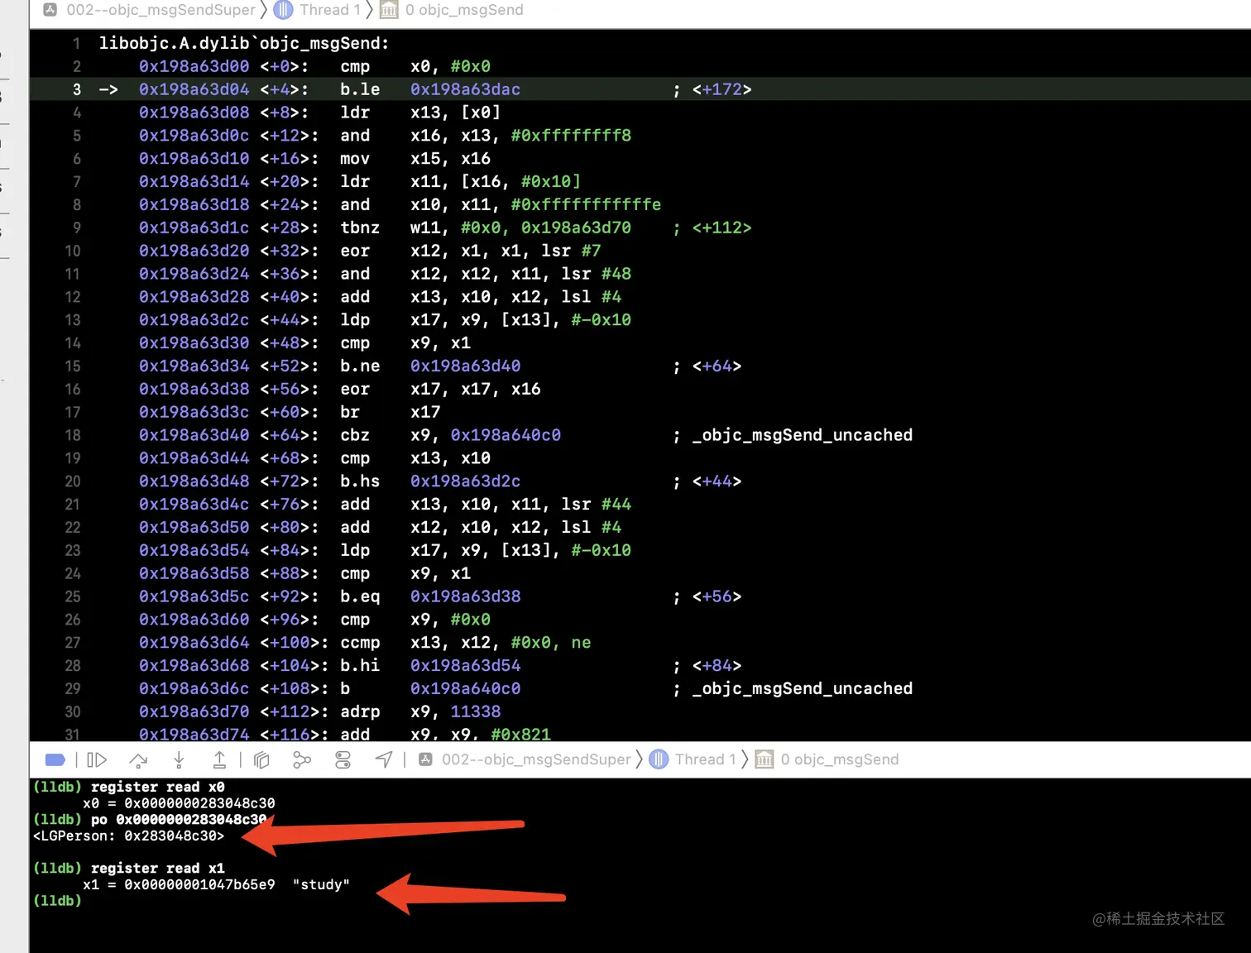This screenshot has width=1251, height=953.
Task: Click branch target 0x198a63dac on line 3
Action: click(465, 89)
